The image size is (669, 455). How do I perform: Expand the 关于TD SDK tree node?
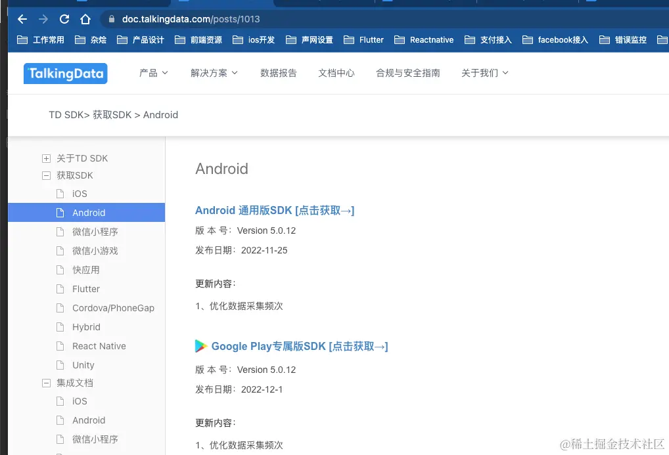(x=46, y=159)
